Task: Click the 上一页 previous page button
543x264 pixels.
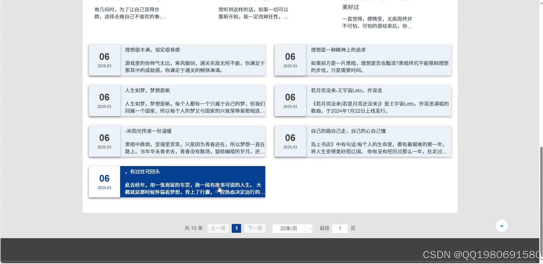Action: [218, 228]
